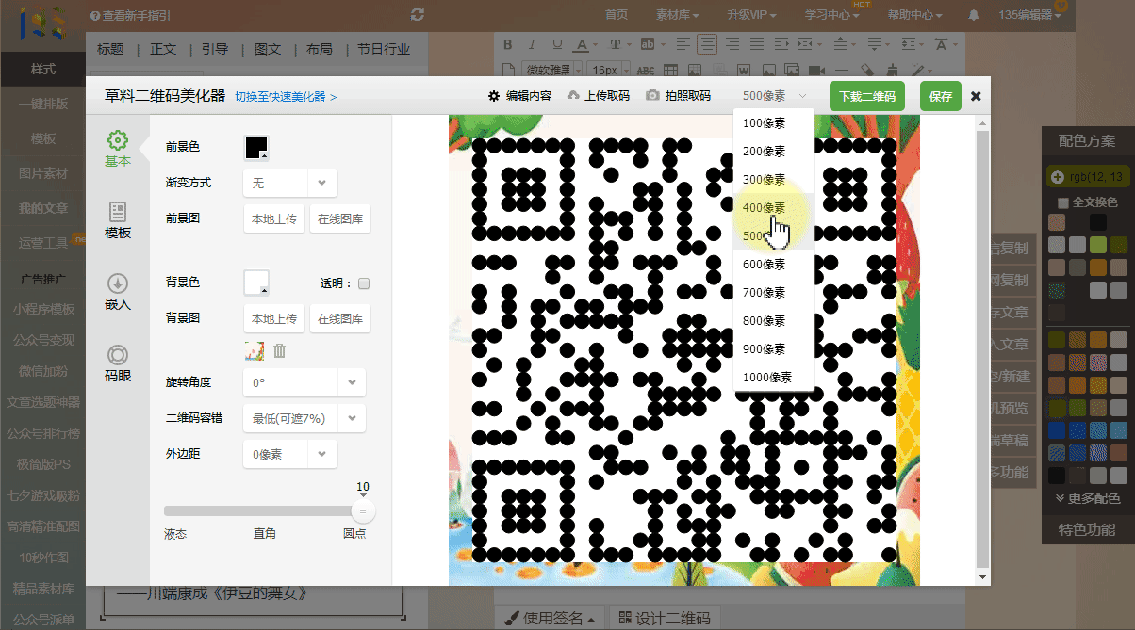Close the QR code beautifier dialog
Image resolution: width=1135 pixels, height=630 pixels.
point(976,96)
